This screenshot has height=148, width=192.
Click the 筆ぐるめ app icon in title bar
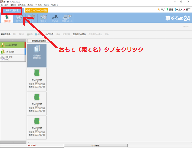(x=1, y=2)
